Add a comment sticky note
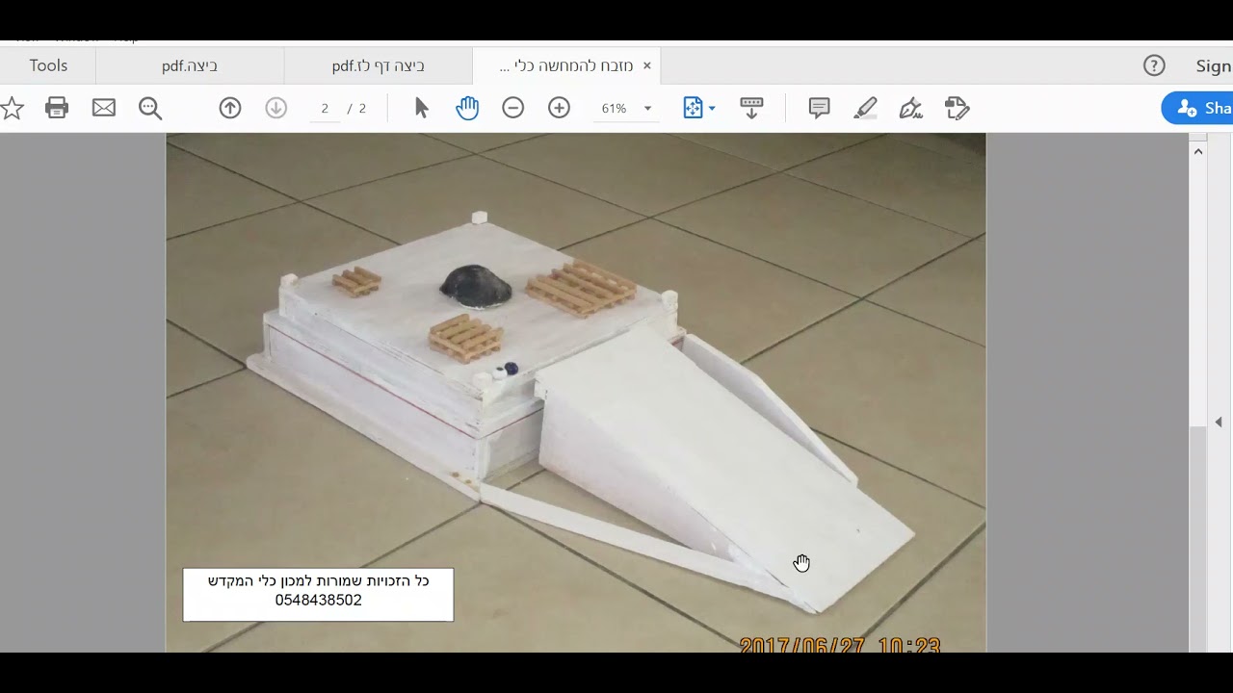The height and width of the screenshot is (693, 1233). (x=819, y=108)
